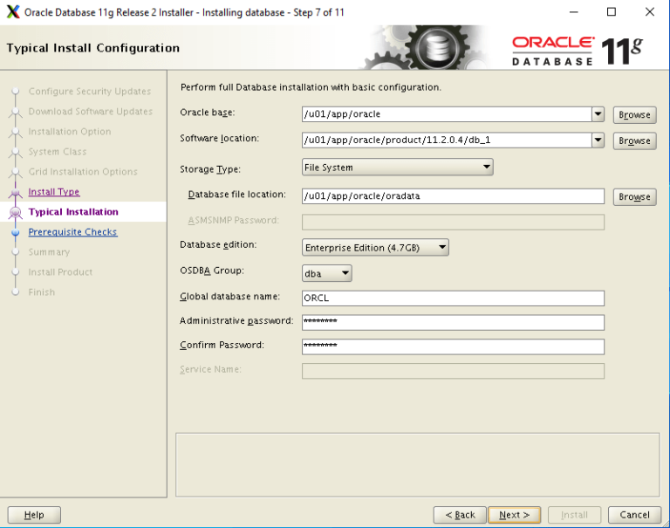Maximize the installer window
Viewport: 670px width, 528px height.
click(x=612, y=12)
